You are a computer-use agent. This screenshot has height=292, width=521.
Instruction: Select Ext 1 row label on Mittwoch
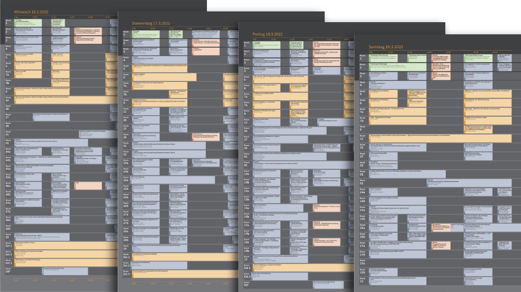pos(8,245)
